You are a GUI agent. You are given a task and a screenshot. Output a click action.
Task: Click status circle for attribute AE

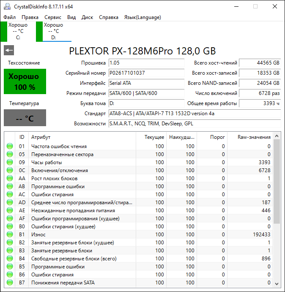click(x=10, y=210)
